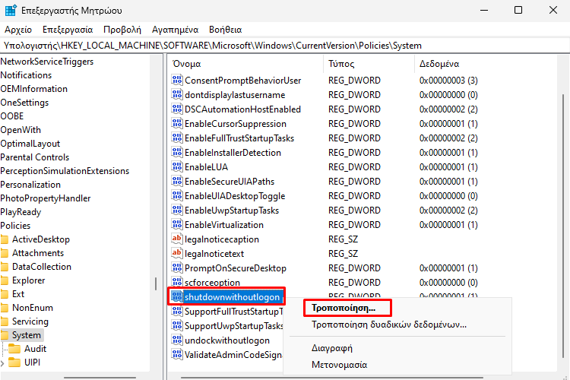Open the Αγαπημένα menu

[x=176, y=30]
